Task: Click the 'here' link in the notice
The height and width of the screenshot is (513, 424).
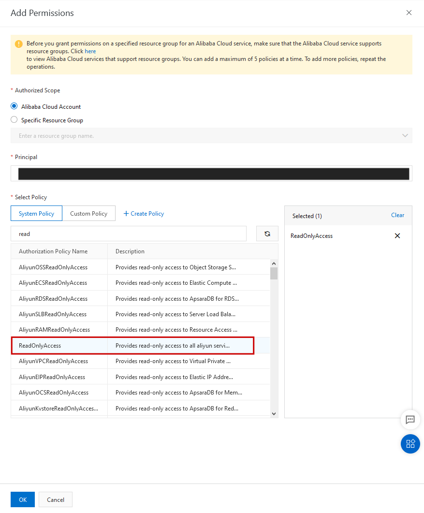Action: [90, 51]
